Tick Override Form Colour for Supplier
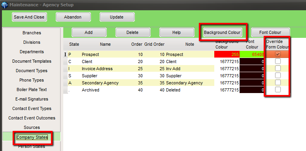 pos(278,75)
